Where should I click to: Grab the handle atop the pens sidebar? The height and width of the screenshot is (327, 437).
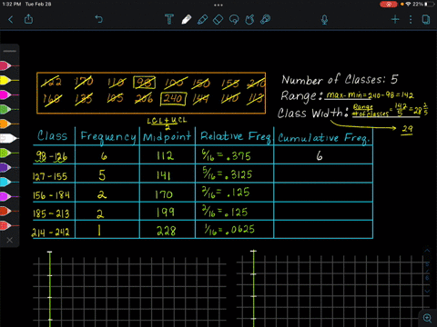coord(10,51)
